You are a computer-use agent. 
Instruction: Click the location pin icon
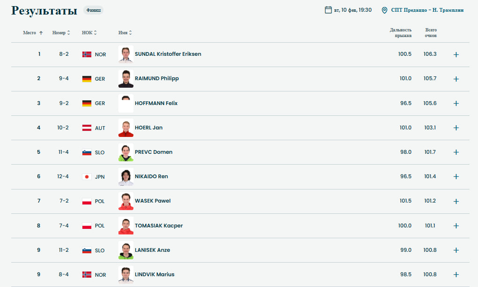(385, 10)
